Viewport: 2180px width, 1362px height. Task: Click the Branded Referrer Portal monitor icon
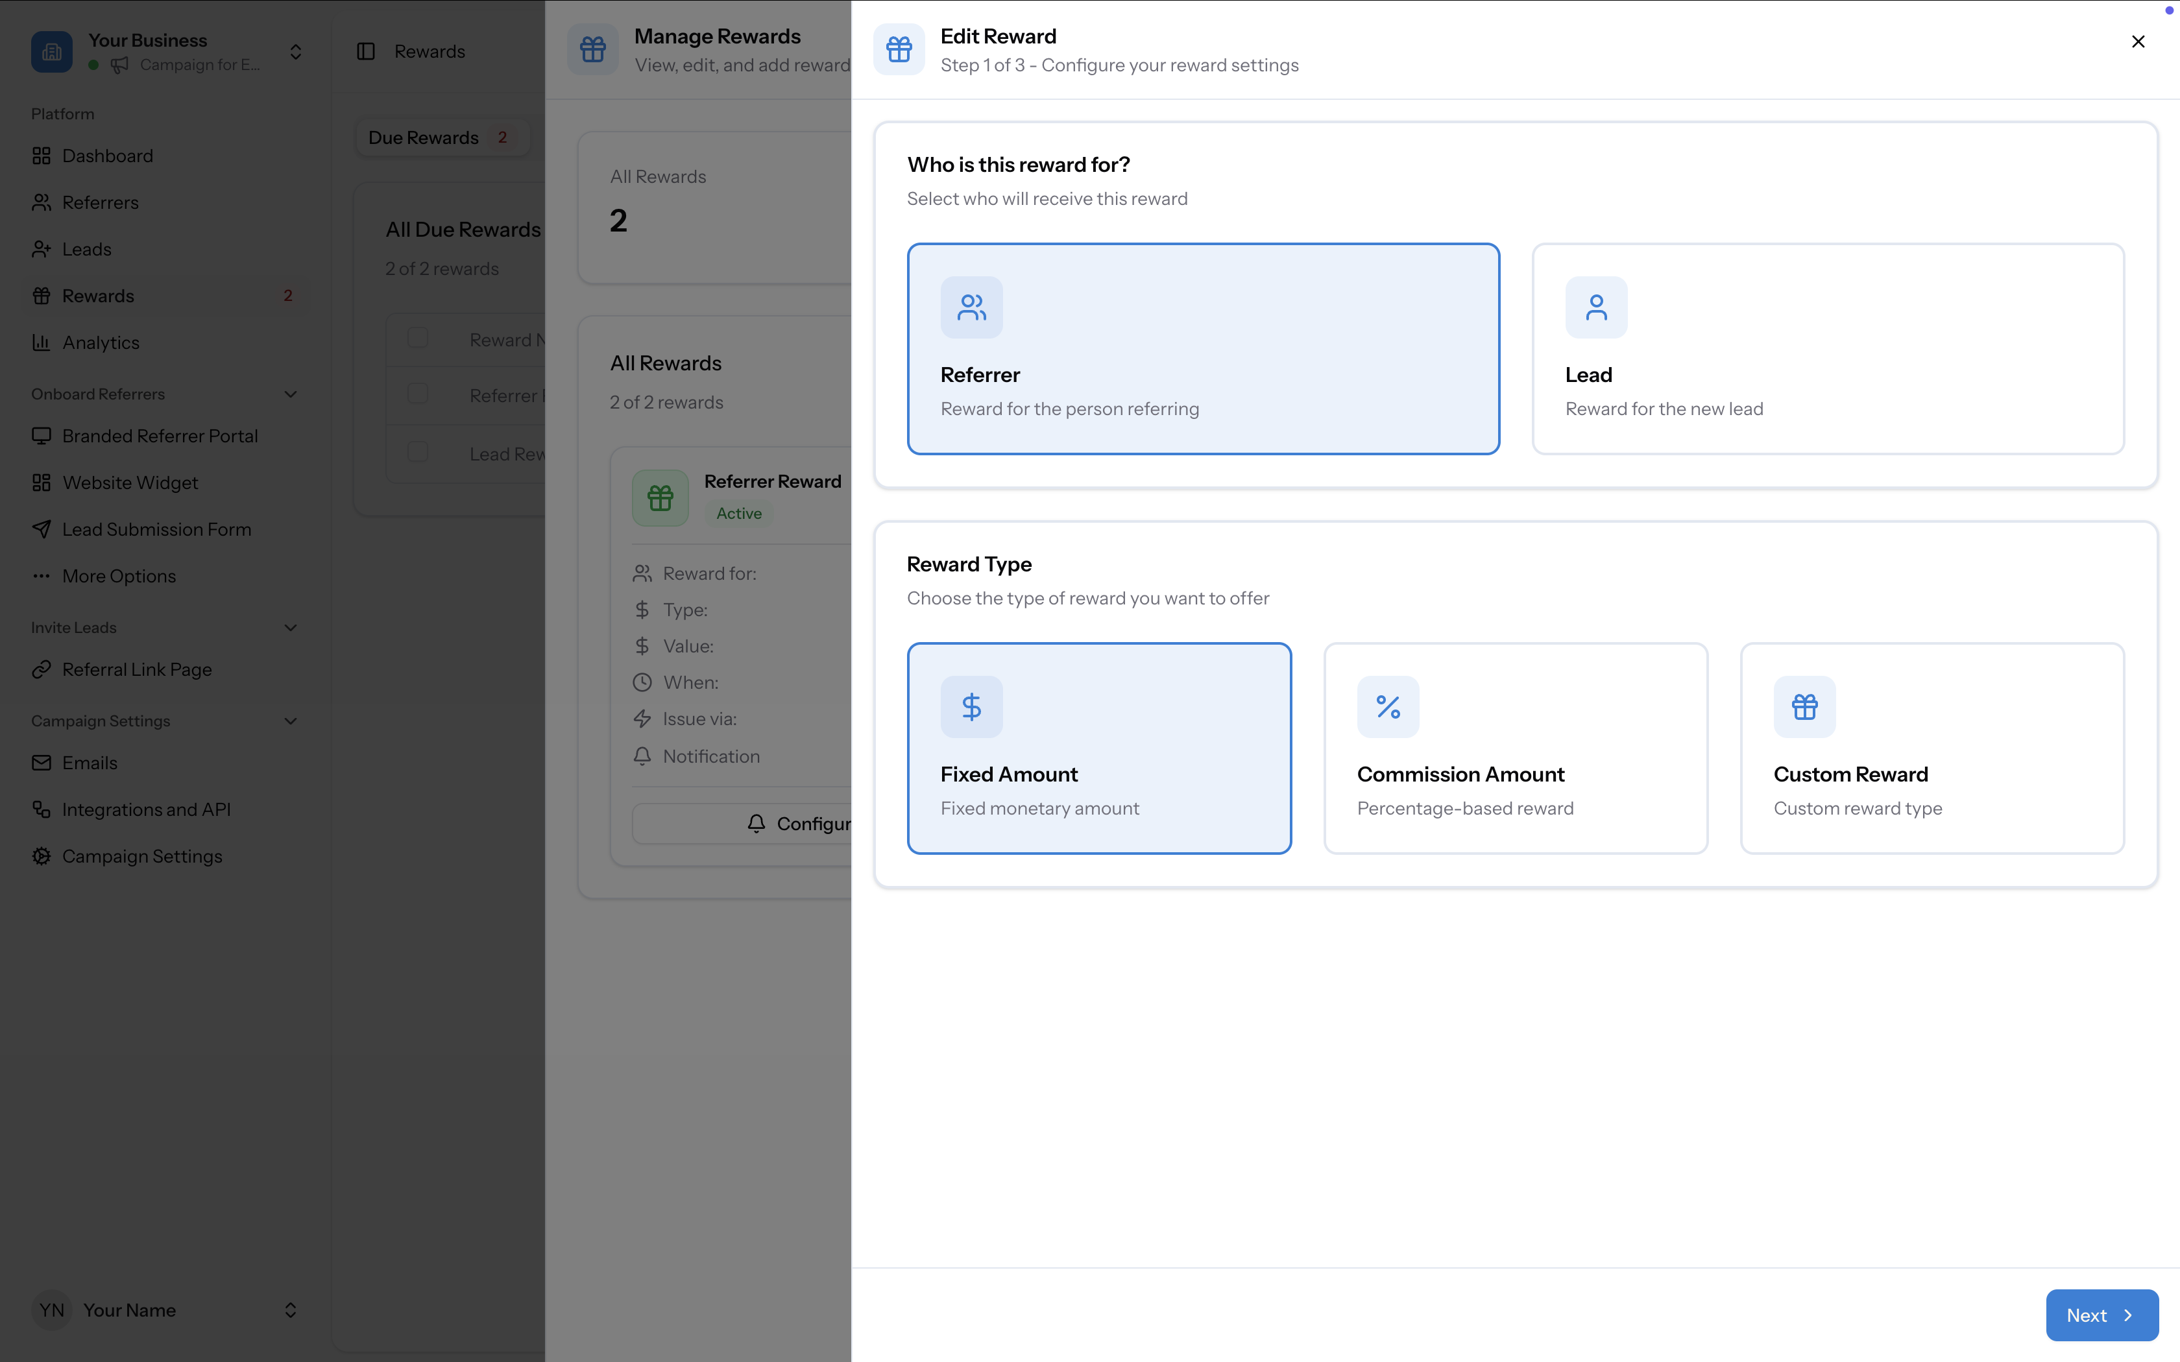coord(42,435)
